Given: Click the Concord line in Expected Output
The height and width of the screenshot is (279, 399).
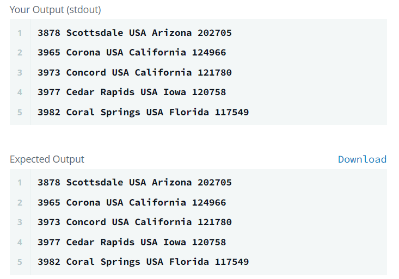Looking at the screenshot, I should point(134,222).
